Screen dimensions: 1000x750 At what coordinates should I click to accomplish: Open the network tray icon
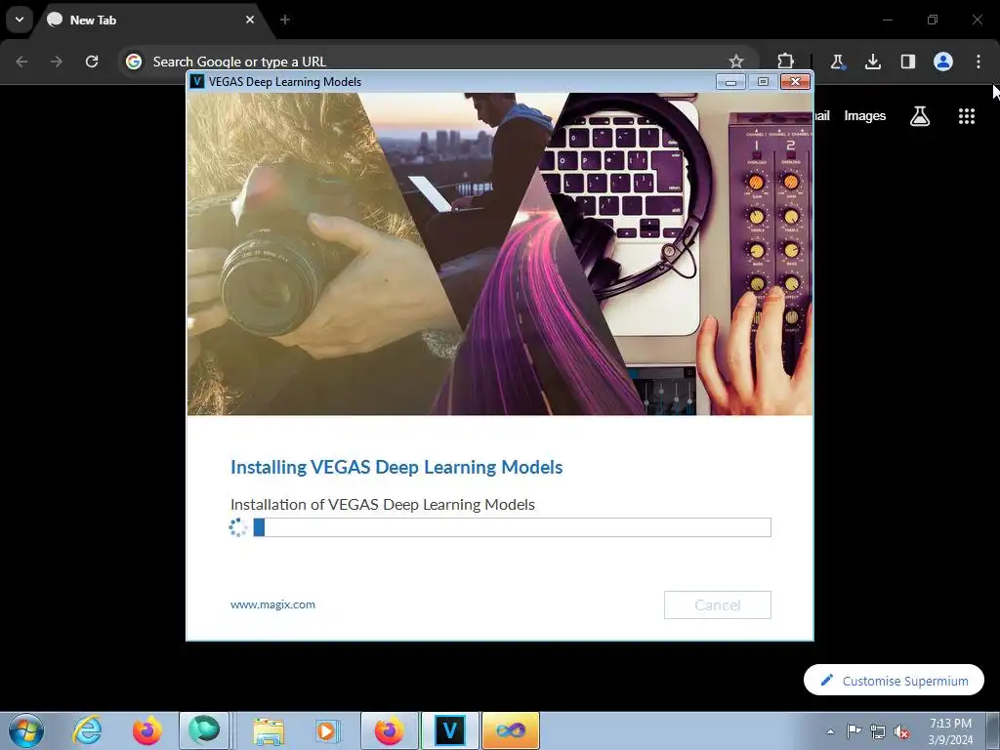click(x=878, y=731)
